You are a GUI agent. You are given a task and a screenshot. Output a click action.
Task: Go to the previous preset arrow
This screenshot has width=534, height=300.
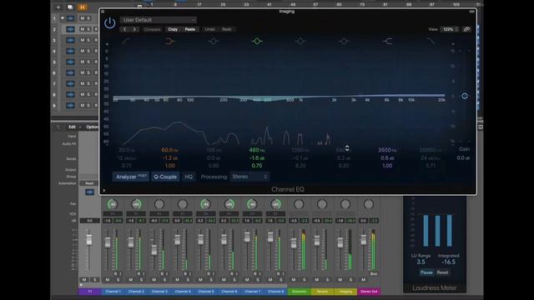(124, 29)
